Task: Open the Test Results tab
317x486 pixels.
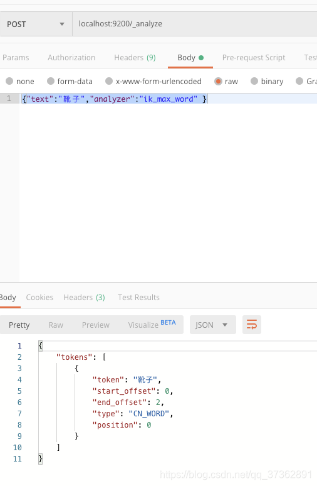Action: pyautogui.click(x=138, y=298)
